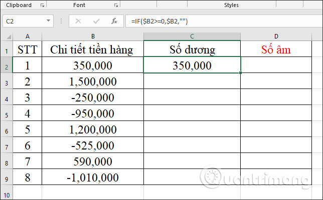
Task: Click the Select All corner triangle
Action: click(9, 37)
